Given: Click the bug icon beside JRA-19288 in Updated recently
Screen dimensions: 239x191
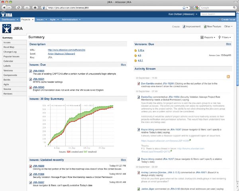Looking at the screenshot, I should coord(31,166).
